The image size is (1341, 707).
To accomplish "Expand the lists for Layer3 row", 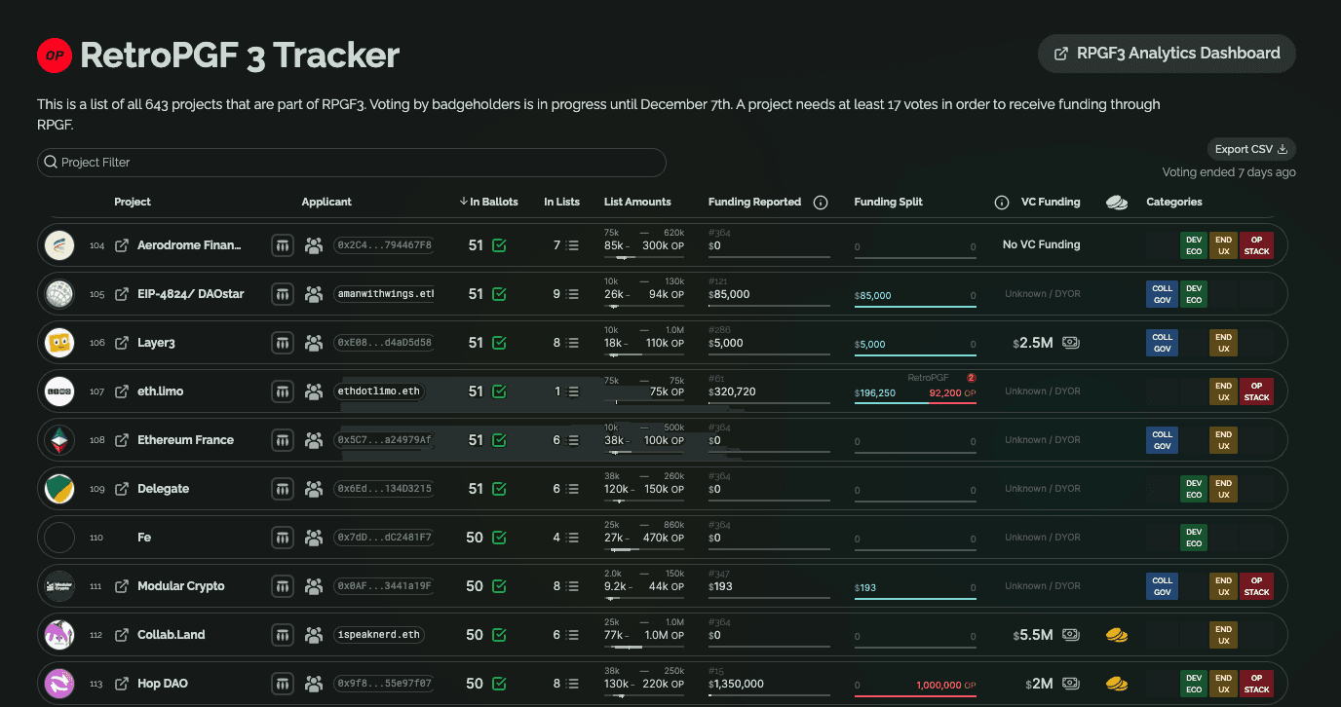I will click(573, 343).
